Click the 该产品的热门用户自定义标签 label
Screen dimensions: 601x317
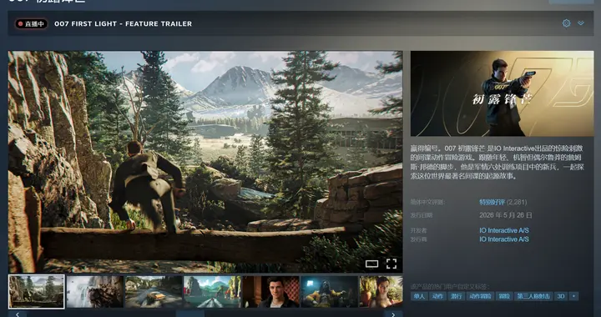pos(450,286)
